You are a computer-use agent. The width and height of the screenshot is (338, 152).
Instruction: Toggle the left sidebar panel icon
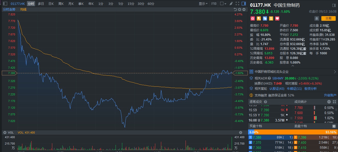[x=5, y=4]
